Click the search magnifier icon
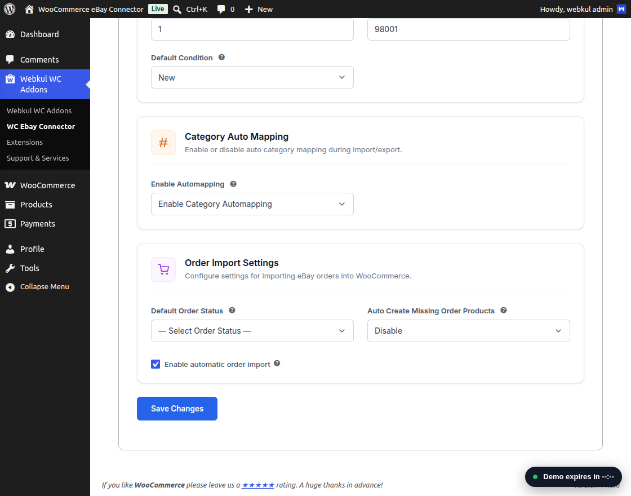This screenshot has width=631, height=496. [177, 9]
